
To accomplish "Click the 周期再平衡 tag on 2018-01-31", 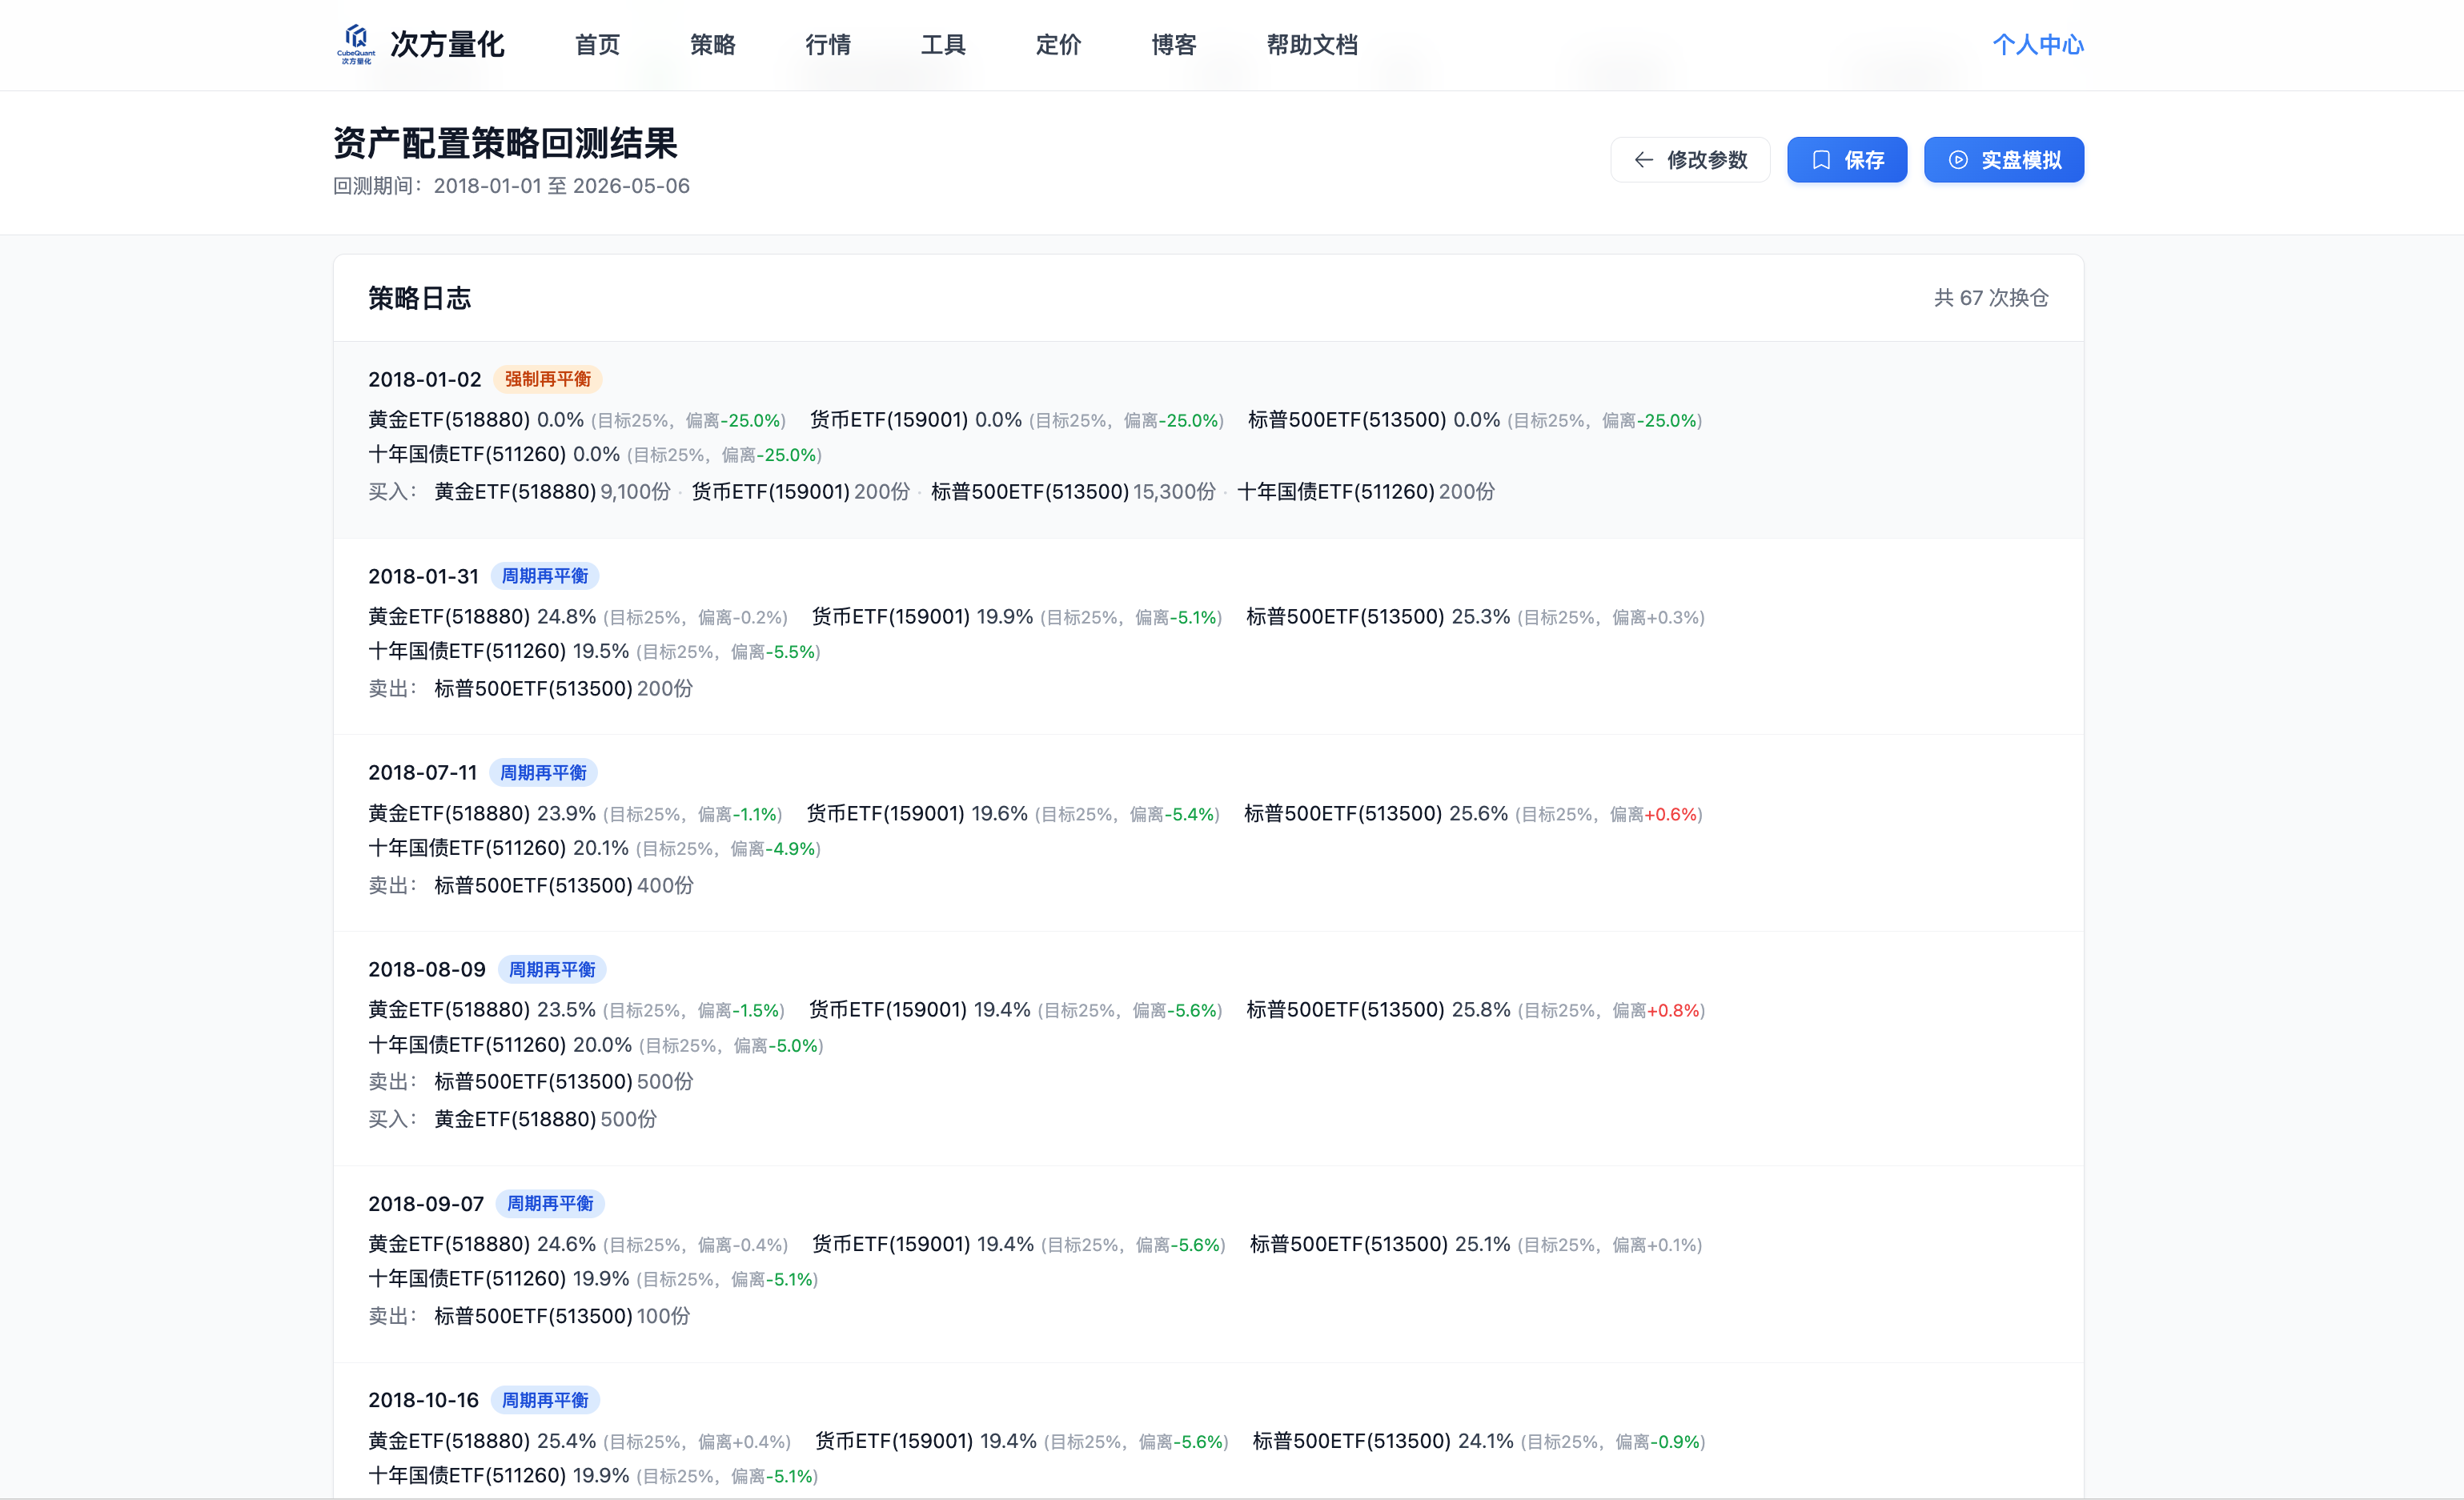I will coord(545,576).
